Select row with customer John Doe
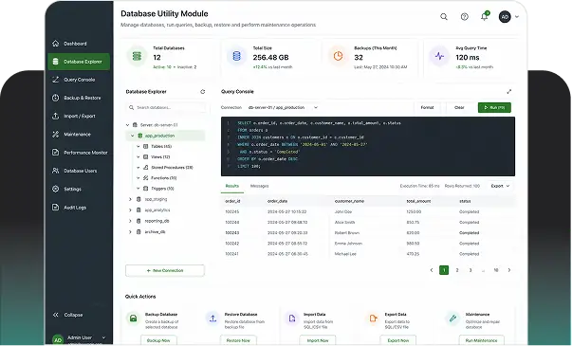The height and width of the screenshot is (346, 572). point(368,211)
